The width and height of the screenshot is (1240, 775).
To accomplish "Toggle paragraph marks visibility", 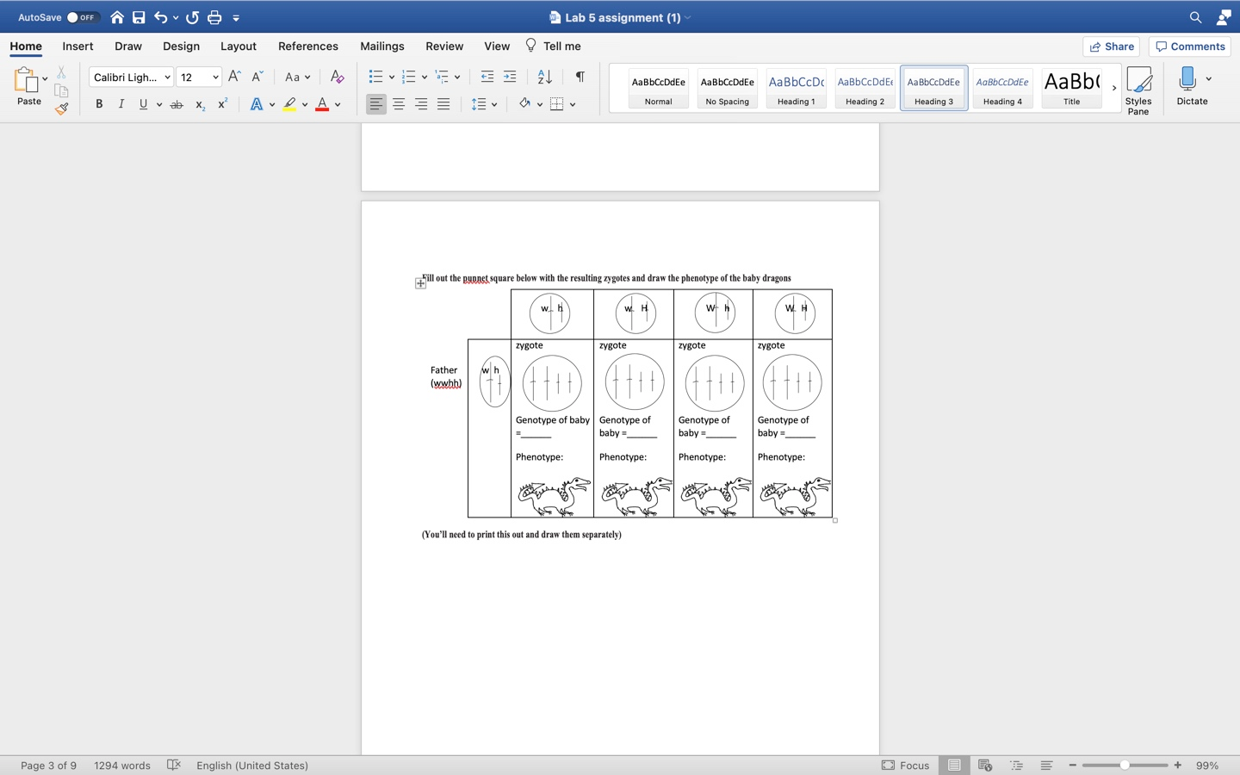I will click(579, 77).
